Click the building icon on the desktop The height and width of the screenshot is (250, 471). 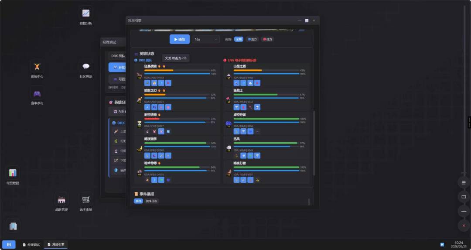coord(13,226)
